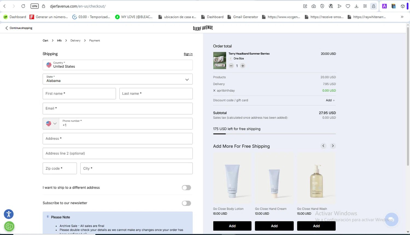Viewport: 410px width, 235px height.
Task: Show previous free shipping suggestions
Action: [x=323, y=146]
